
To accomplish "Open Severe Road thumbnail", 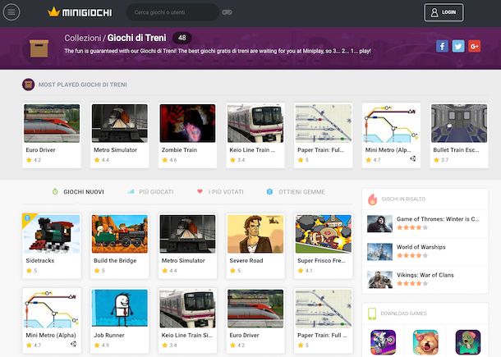I will click(255, 234).
